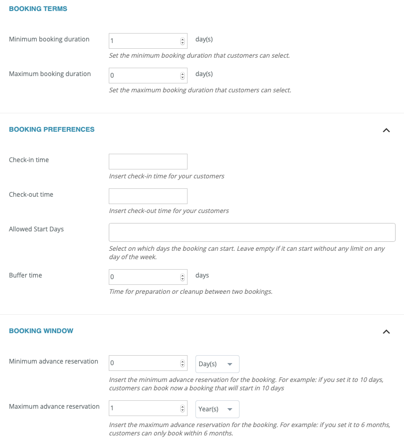
Task: Click the minimum advance reservation stepper arrows
Action: pos(182,364)
